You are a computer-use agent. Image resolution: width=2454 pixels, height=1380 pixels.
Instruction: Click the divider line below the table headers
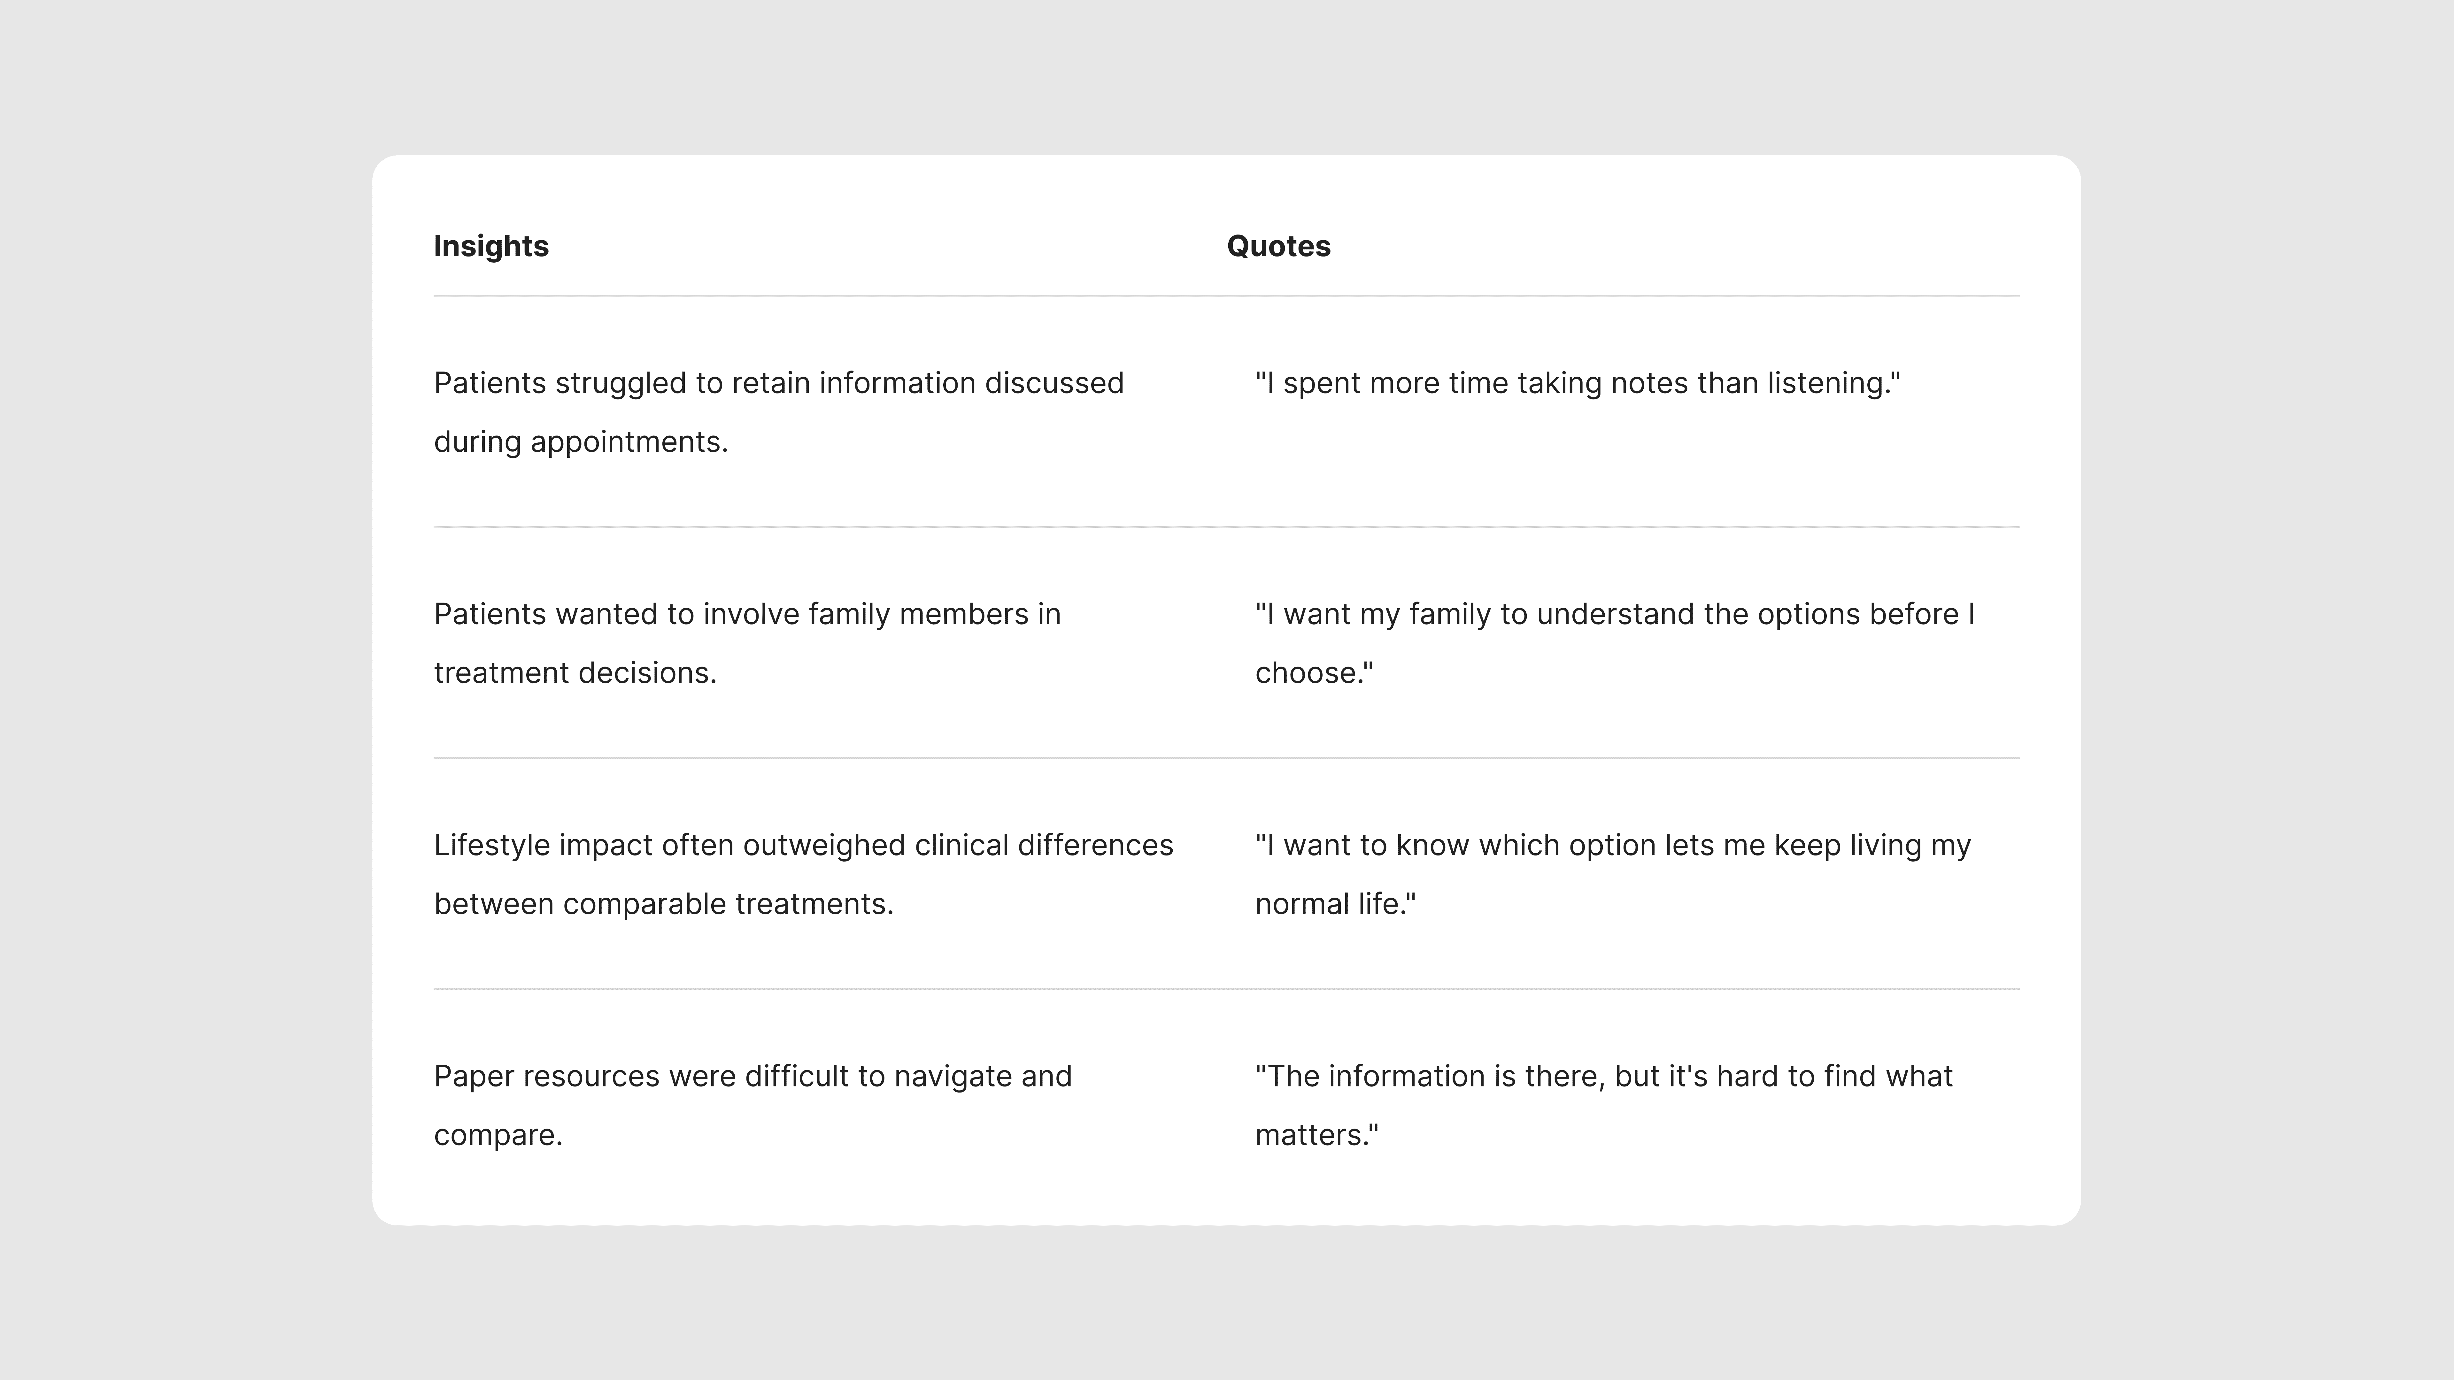1226,296
